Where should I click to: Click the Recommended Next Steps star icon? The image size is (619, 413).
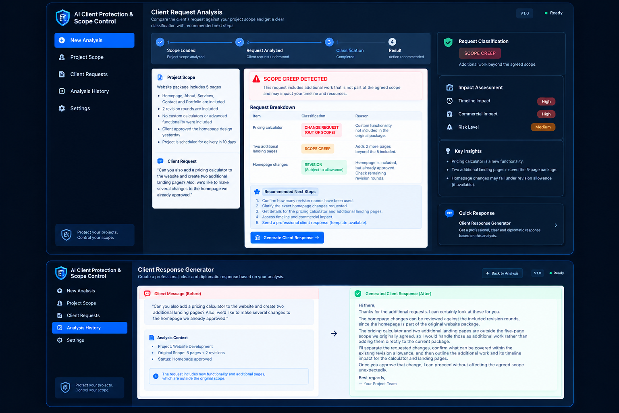(257, 192)
